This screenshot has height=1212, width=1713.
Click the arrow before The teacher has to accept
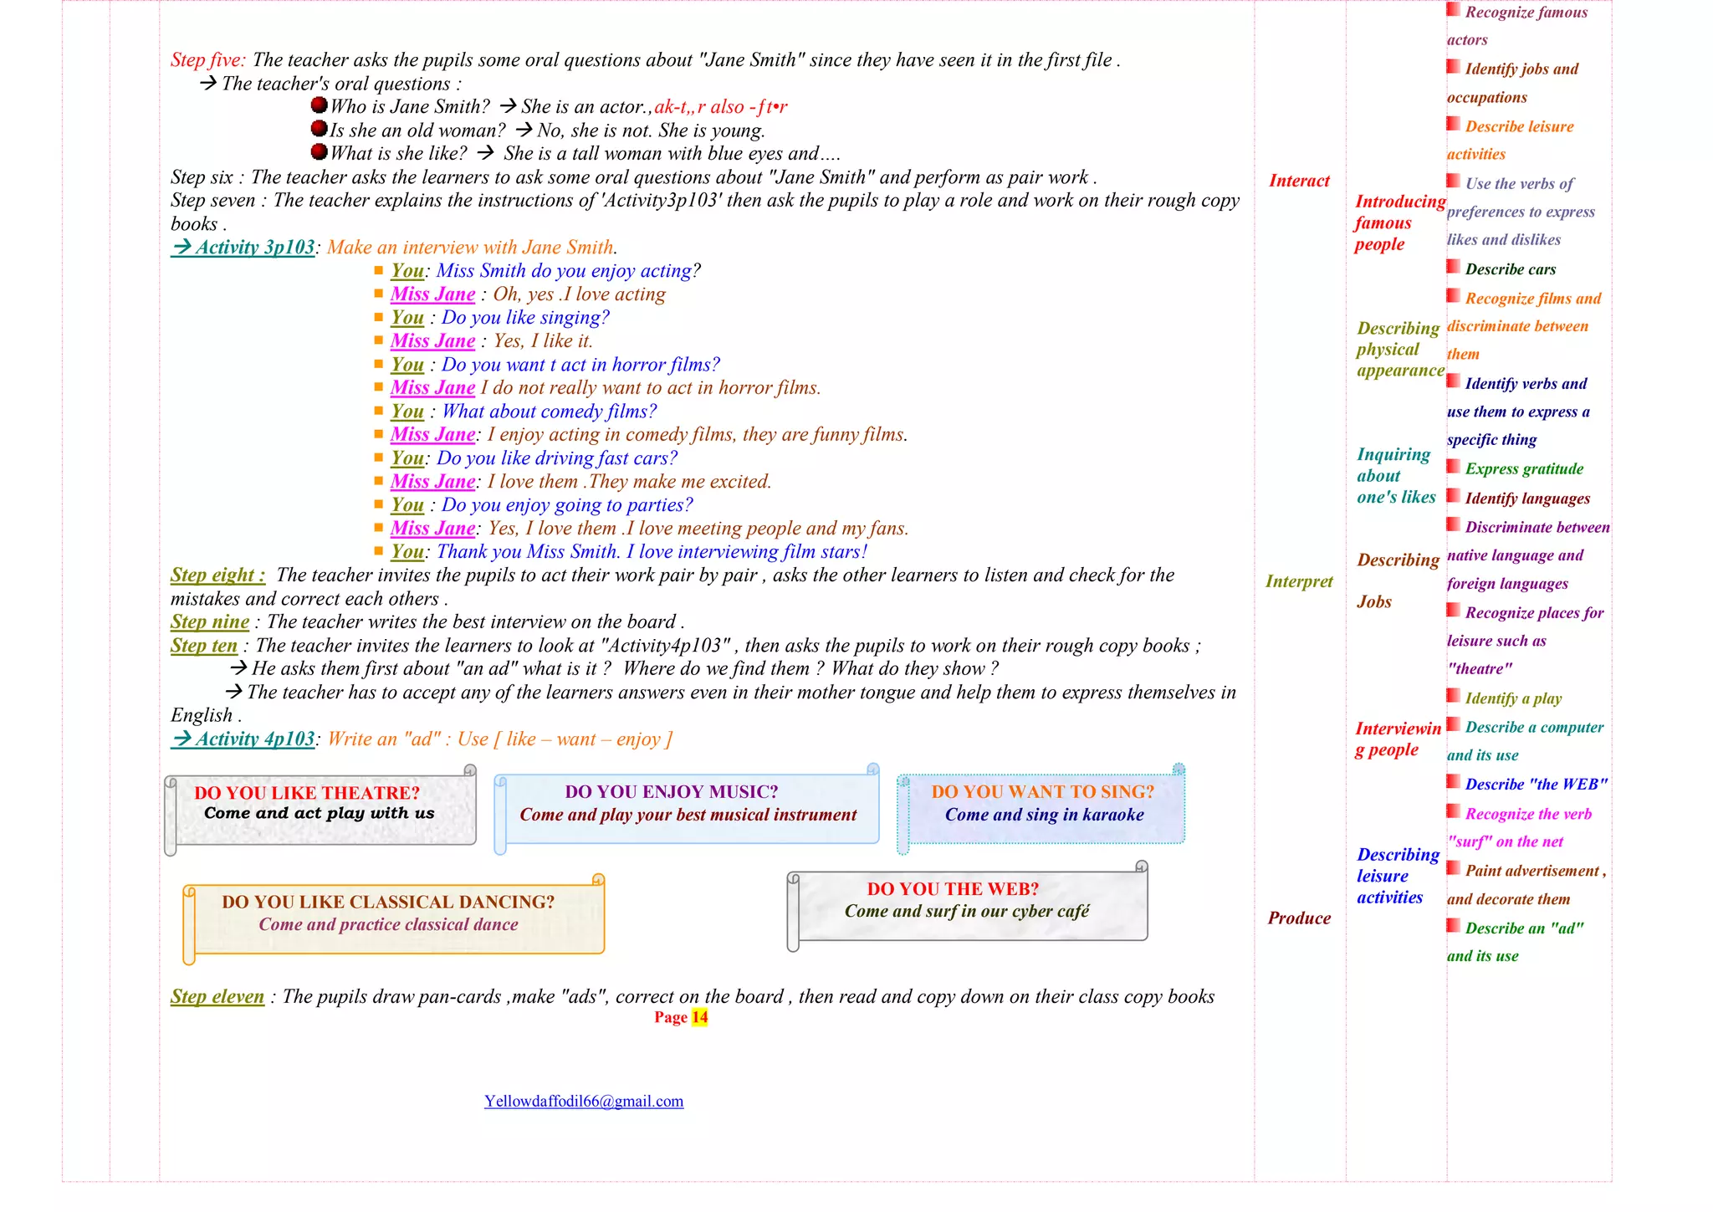pyautogui.click(x=234, y=692)
